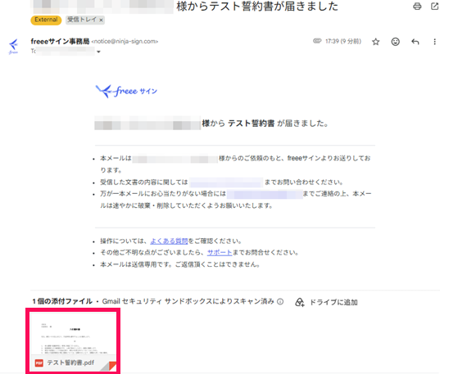Click ドライブに追加 button
The image size is (449, 374).
(326, 302)
